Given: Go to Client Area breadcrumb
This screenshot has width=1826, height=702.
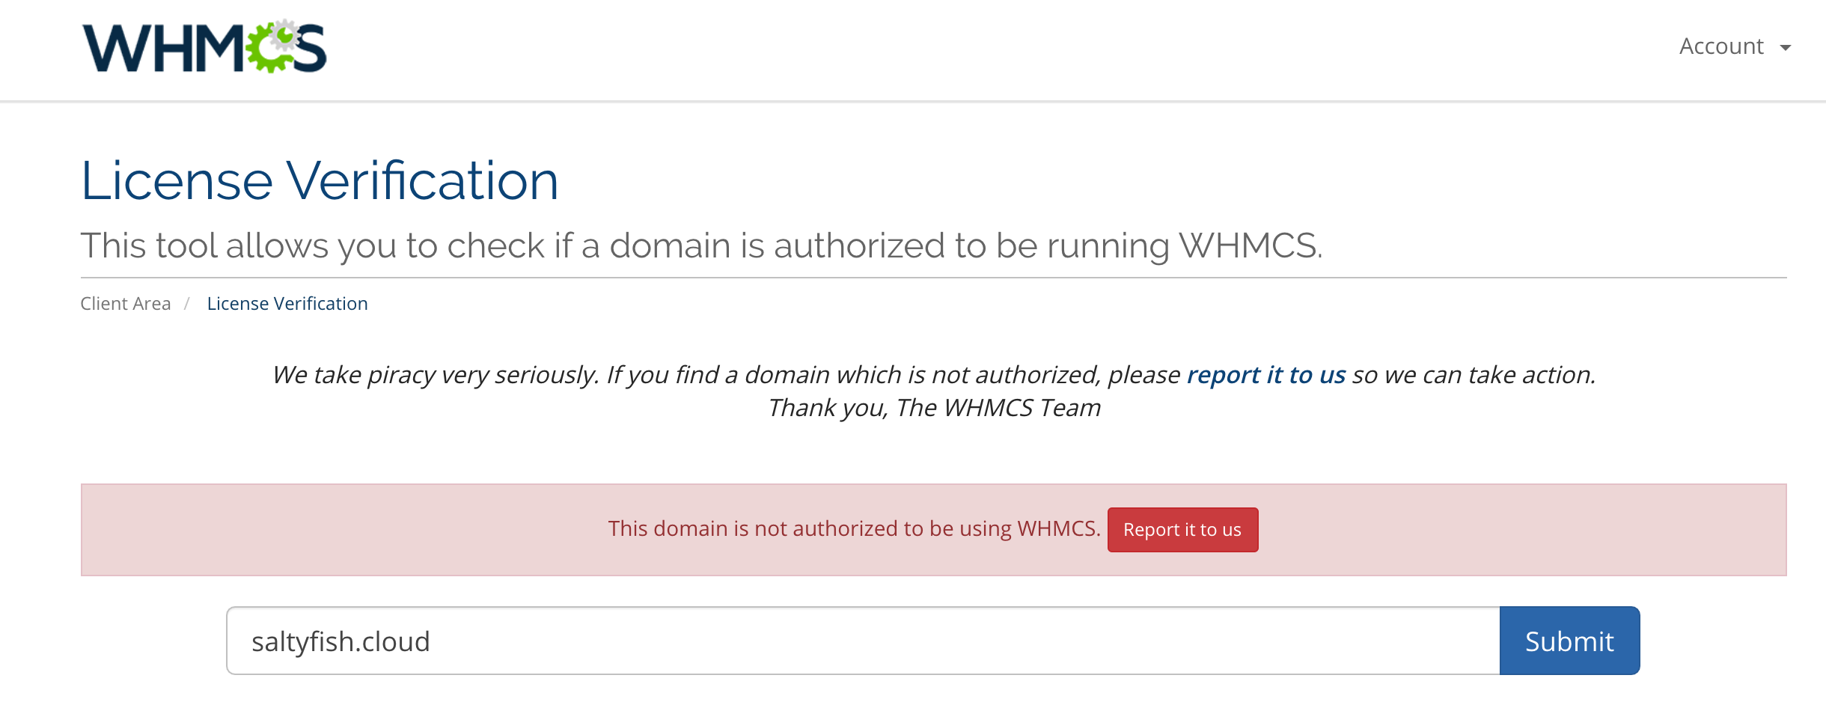Looking at the screenshot, I should 125,304.
